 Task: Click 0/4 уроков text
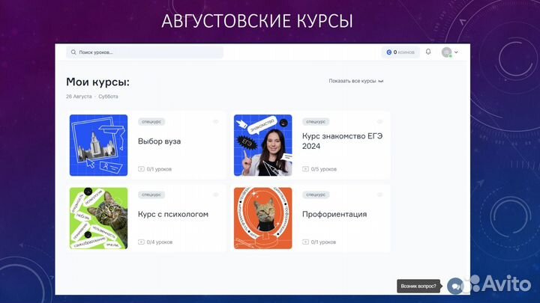160,242
